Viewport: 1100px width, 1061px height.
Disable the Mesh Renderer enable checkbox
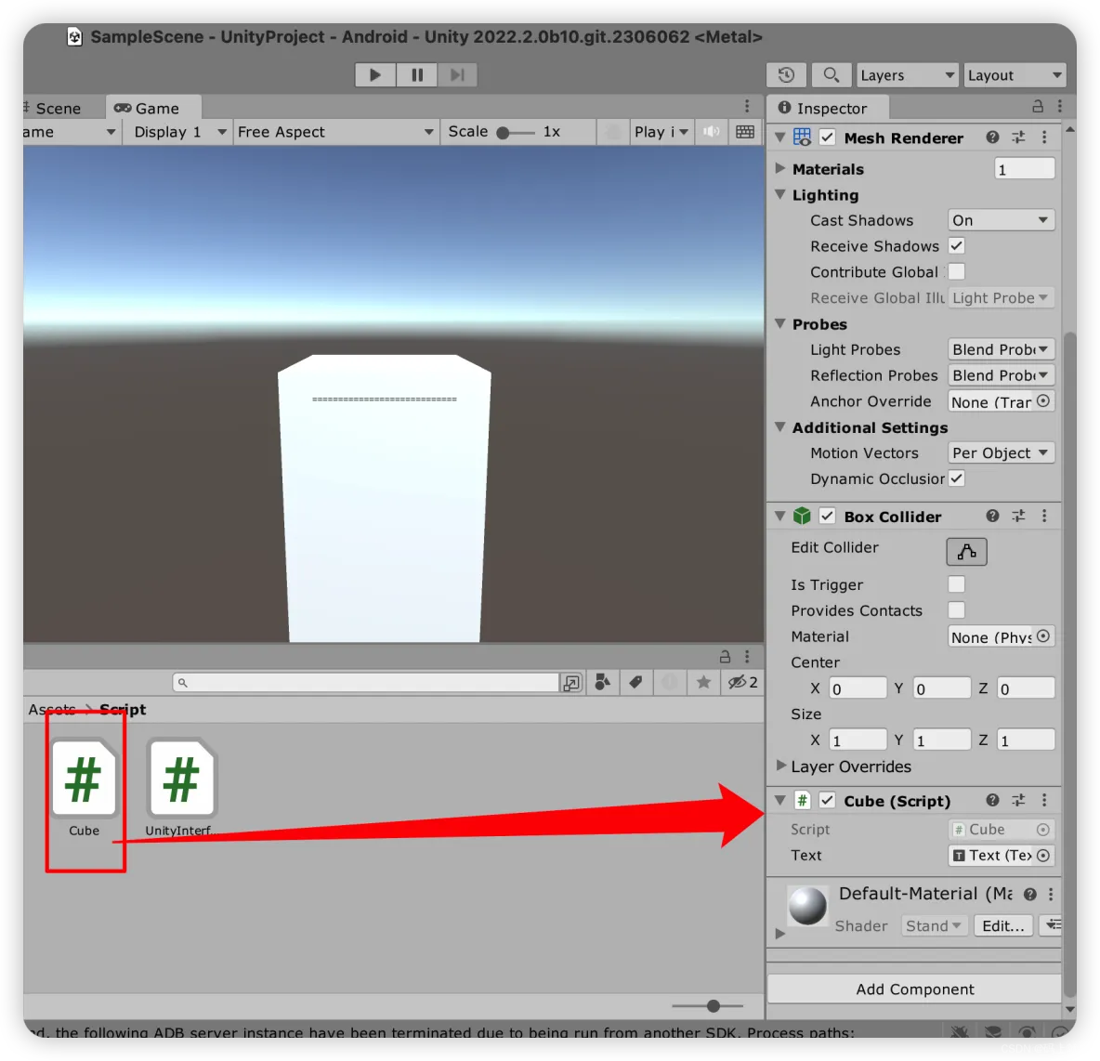tap(828, 138)
